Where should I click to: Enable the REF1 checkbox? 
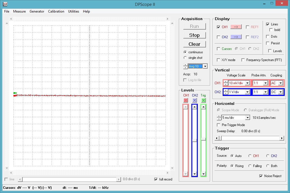pyautogui.click(x=248, y=27)
